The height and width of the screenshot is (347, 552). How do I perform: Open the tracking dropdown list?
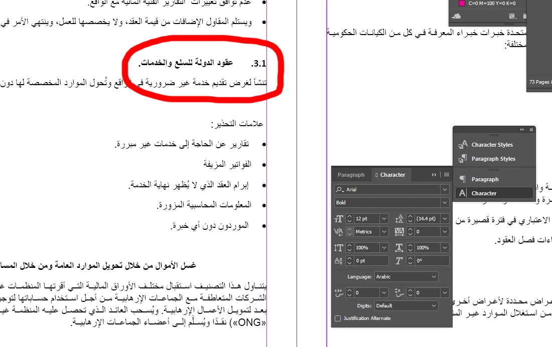pos(445,232)
